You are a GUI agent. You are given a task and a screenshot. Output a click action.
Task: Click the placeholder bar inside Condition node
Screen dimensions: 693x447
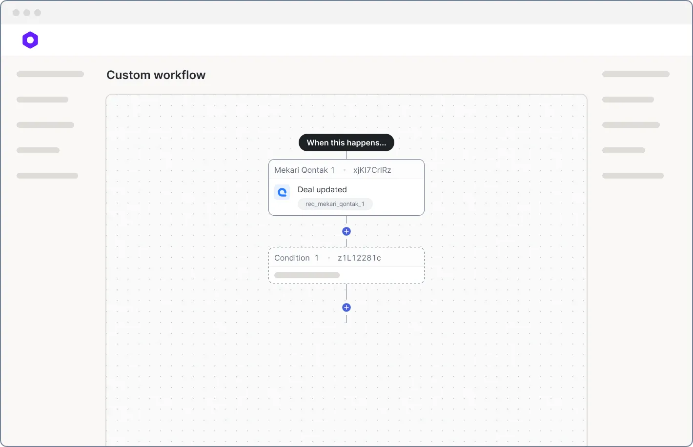point(307,275)
